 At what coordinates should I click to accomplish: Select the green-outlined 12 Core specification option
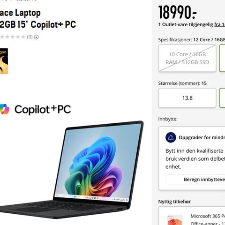(x=222, y=58)
